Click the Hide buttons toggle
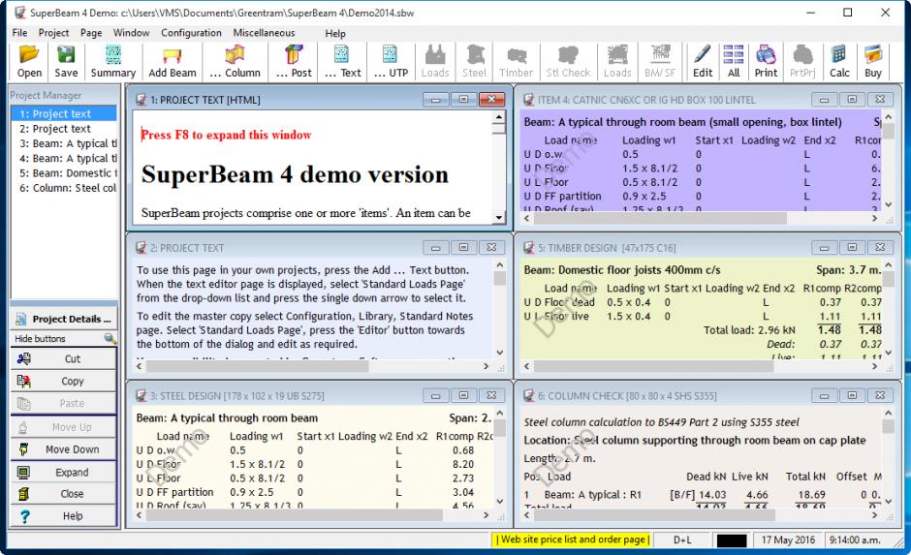 point(64,338)
